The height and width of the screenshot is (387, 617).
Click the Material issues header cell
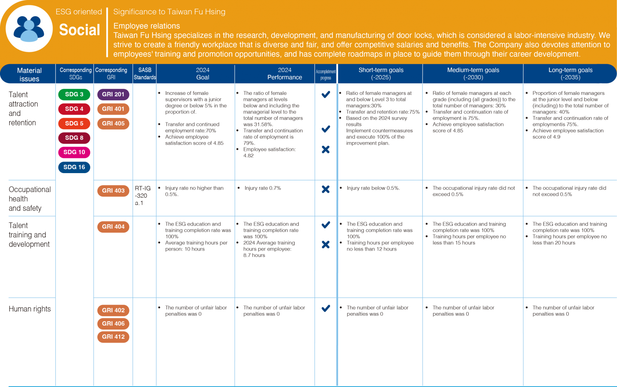(29, 74)
